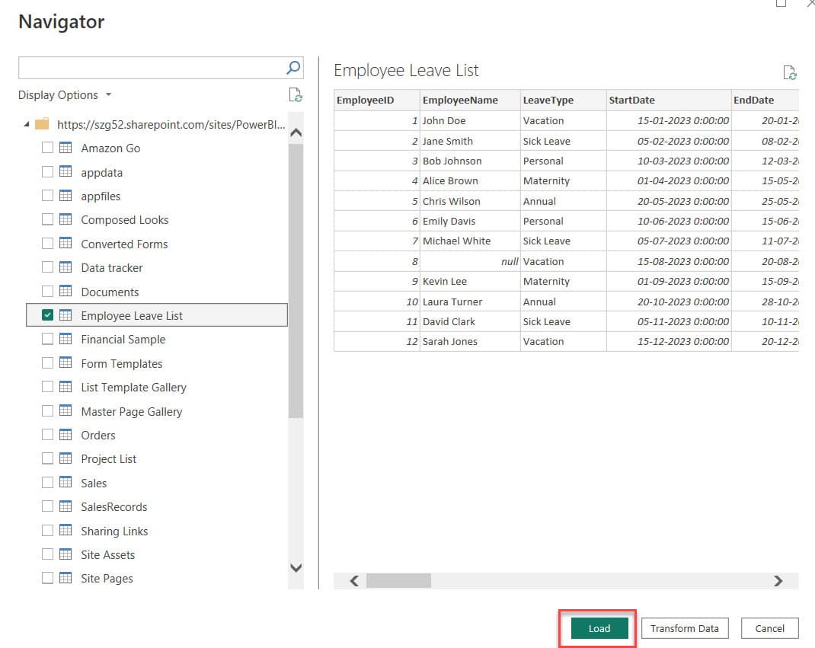Check the Orders checkbox
Viewport: 815px width, 648px height.
click(47, 435)
